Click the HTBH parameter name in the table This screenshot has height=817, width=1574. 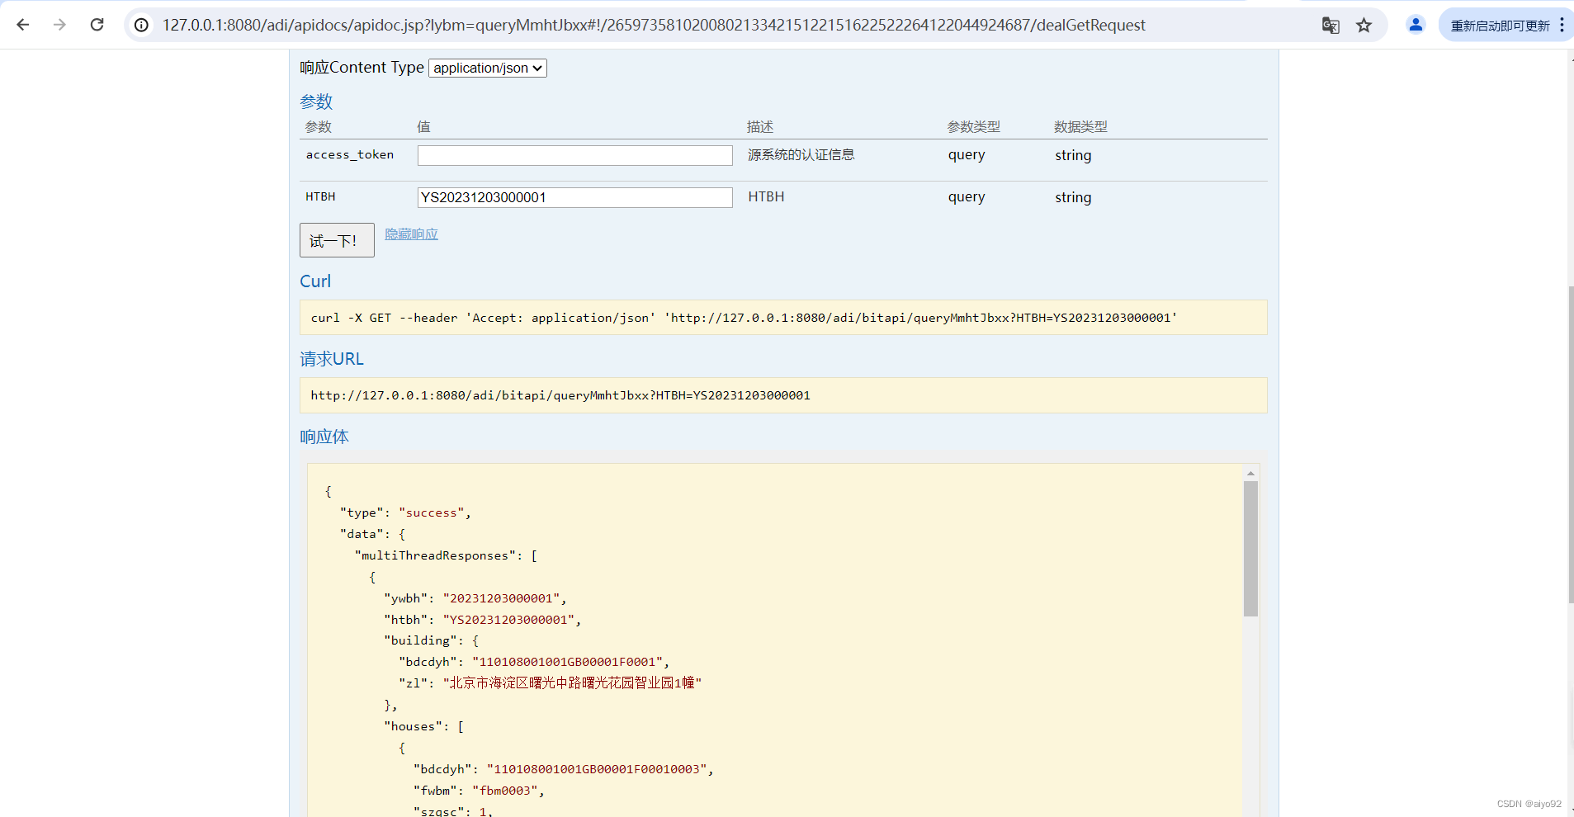(x=320, y=196)
